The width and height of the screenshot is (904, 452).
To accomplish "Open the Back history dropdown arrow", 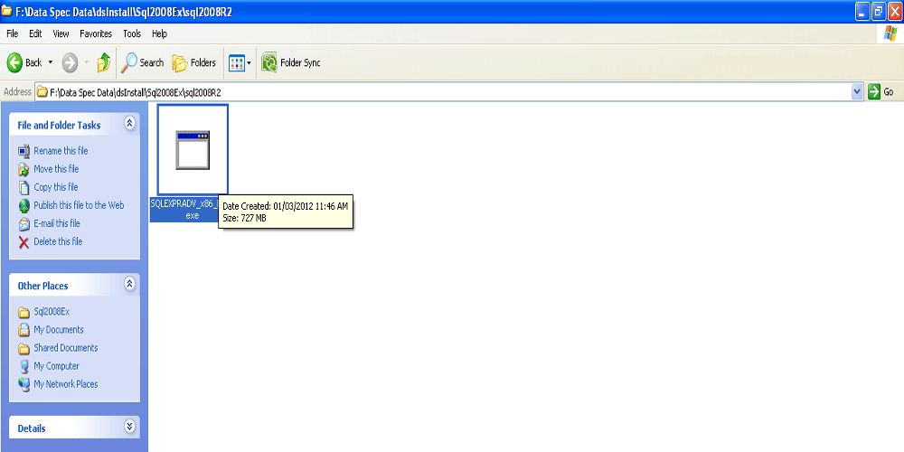I will [x=50, y=62].
